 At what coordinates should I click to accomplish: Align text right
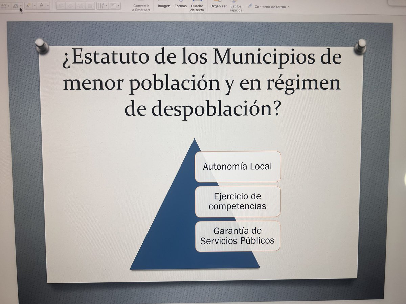point(80,5)
